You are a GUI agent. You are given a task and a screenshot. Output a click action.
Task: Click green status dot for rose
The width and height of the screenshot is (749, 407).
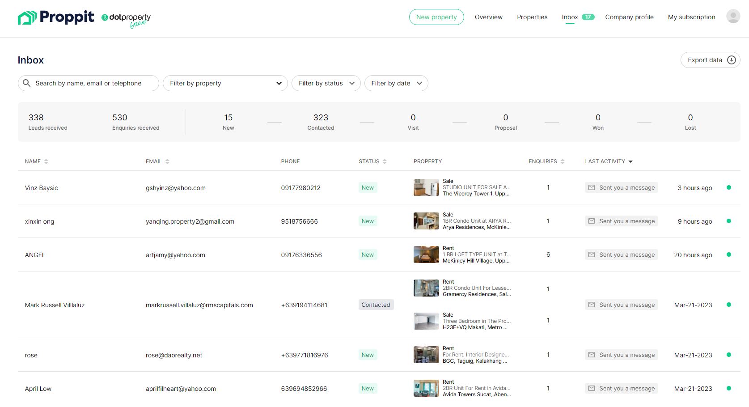tap(729, 355)
